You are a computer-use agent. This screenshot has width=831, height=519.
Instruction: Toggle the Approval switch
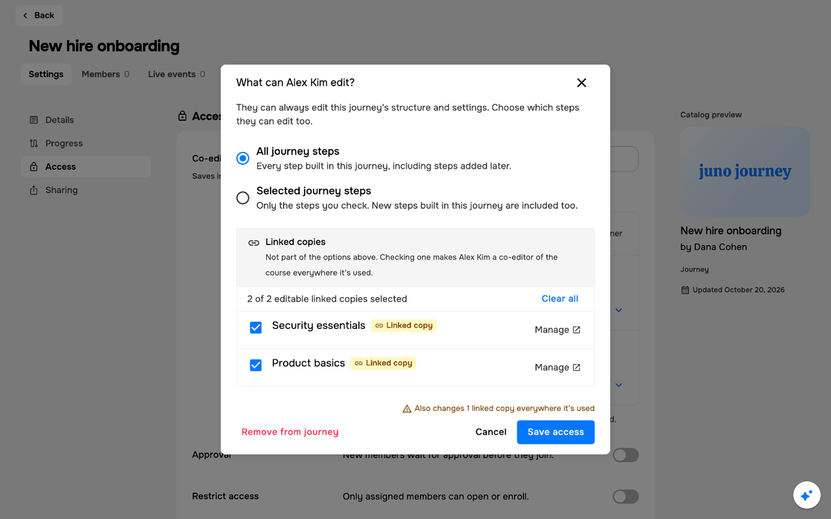(626, 455)
